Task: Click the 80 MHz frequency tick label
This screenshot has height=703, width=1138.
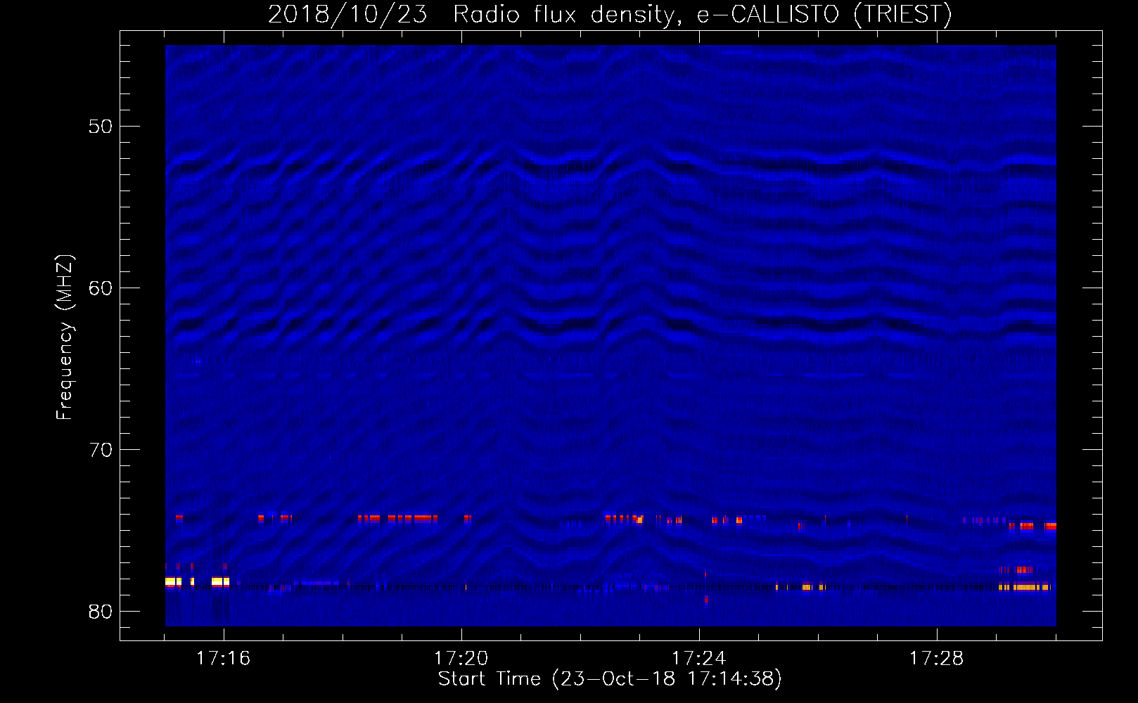Action: pyautogui.click(x=101, y=612)
